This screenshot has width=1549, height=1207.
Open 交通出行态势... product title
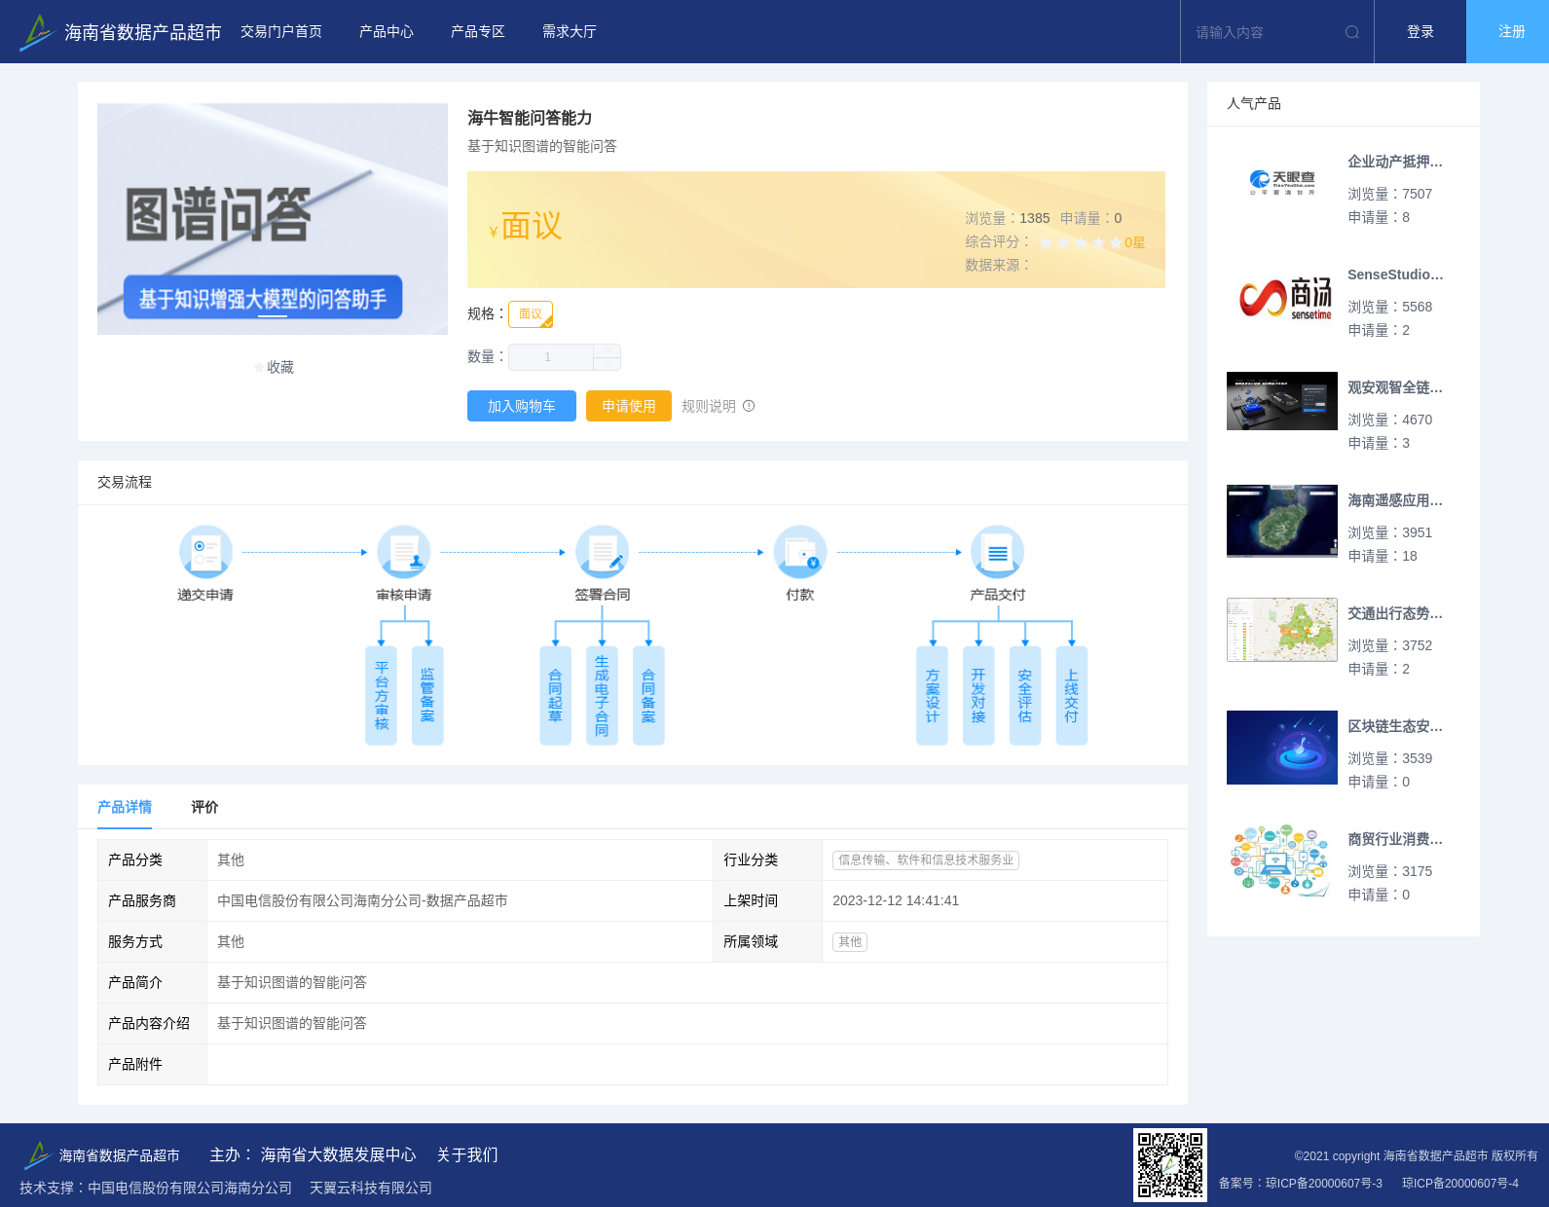tap(1395, 613)
